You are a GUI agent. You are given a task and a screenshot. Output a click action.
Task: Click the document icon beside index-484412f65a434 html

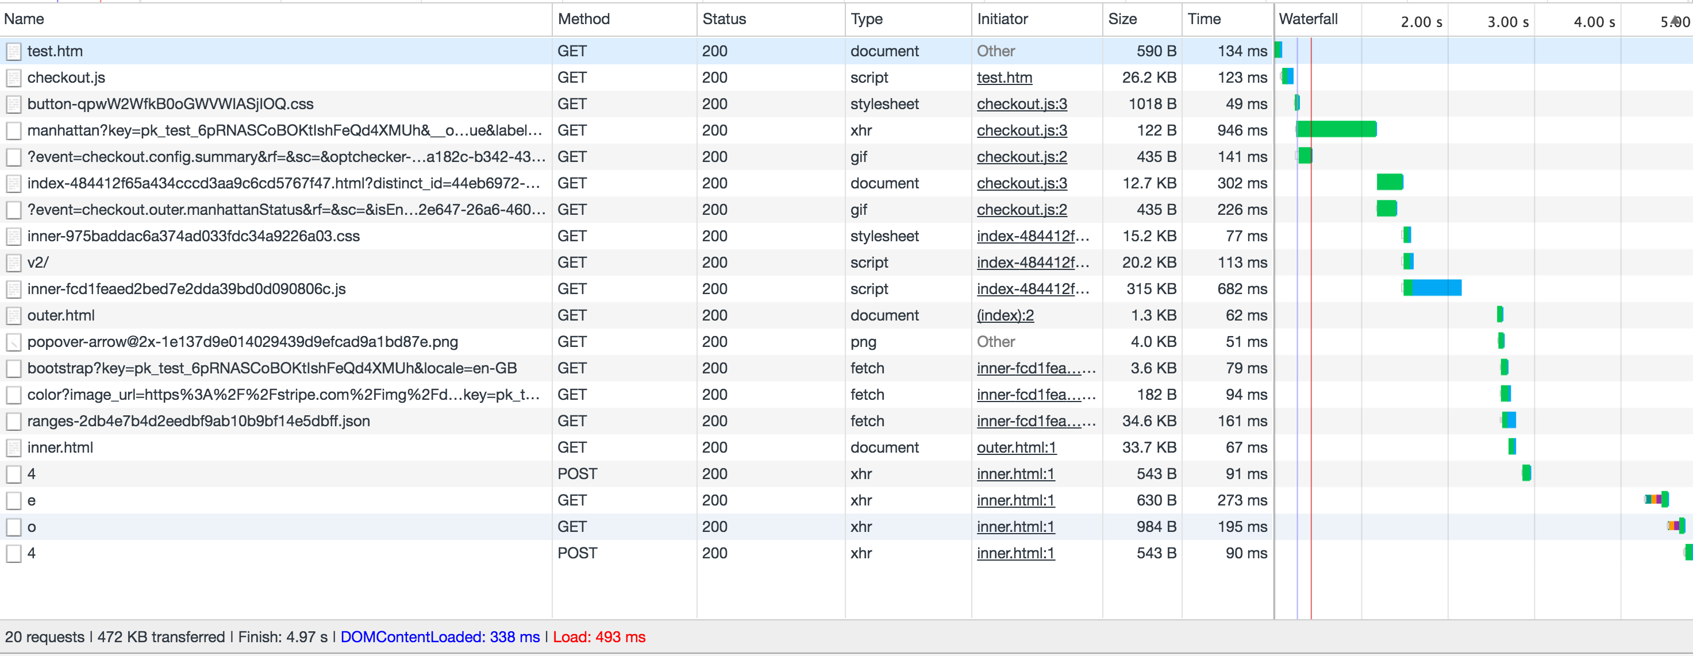click(x=13, y=183)
